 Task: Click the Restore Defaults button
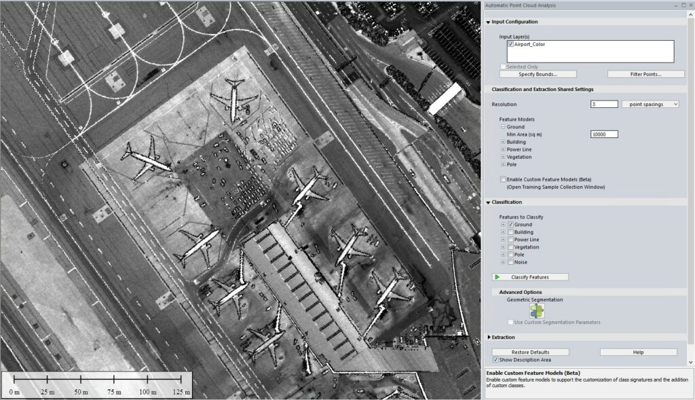531,352
